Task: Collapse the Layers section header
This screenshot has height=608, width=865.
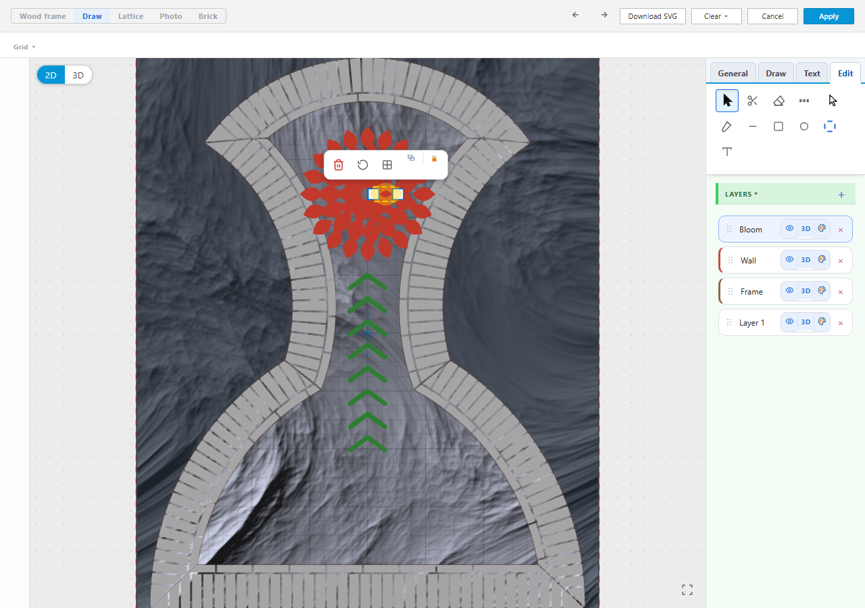Action: click(x=741, y=194)
